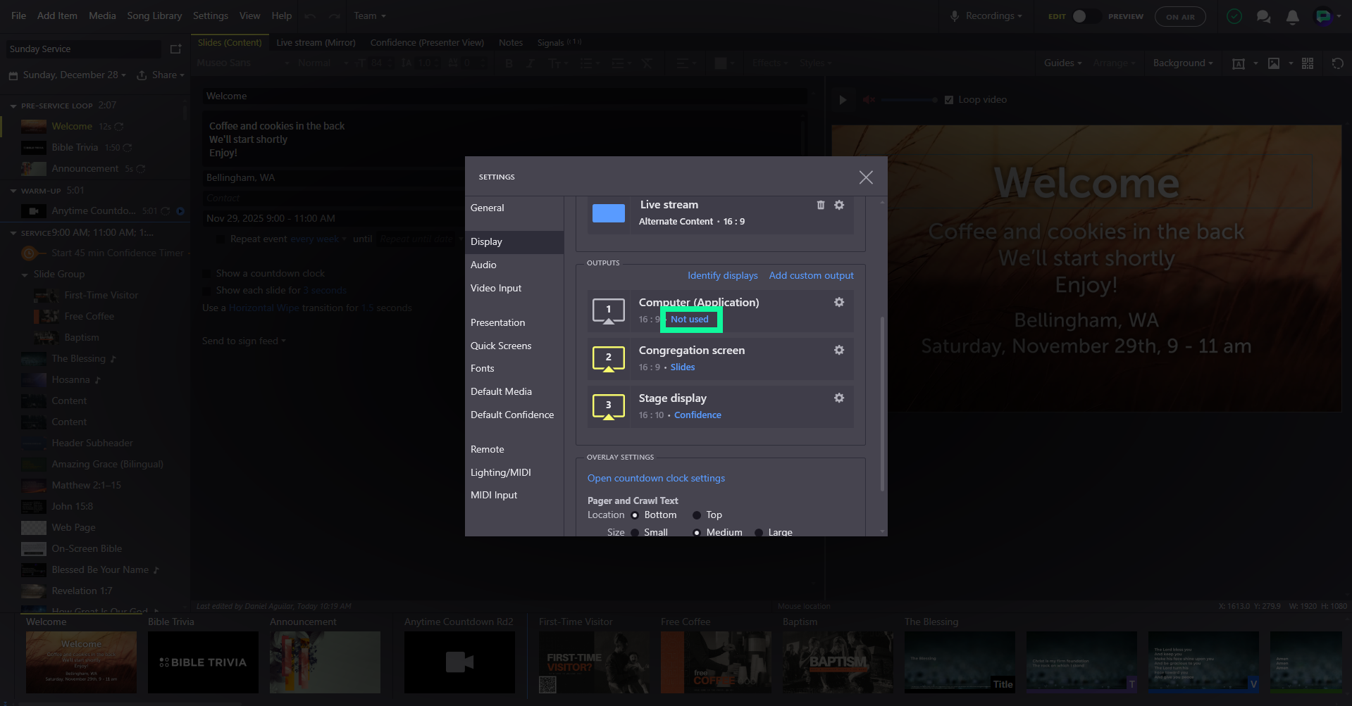This screenshot has height=706, width=1352.
Task: Select the Top location radio button
Action: 697,515
